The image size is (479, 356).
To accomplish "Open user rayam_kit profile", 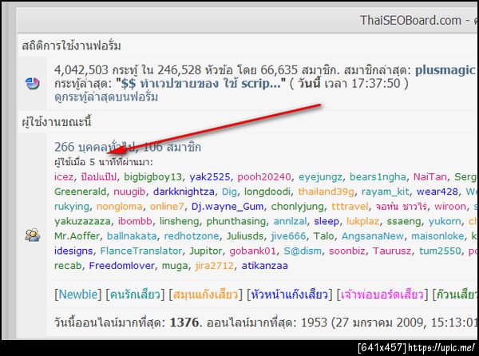I will pyautogui.click(x=386, y=192).
